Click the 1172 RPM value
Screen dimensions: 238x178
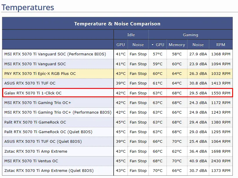[221, 103]
